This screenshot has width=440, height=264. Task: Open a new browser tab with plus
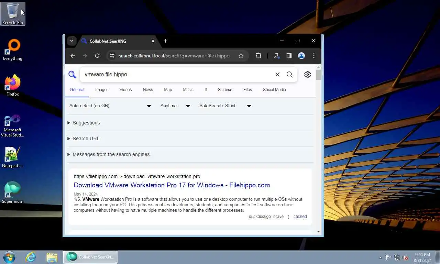coord(165,41)
